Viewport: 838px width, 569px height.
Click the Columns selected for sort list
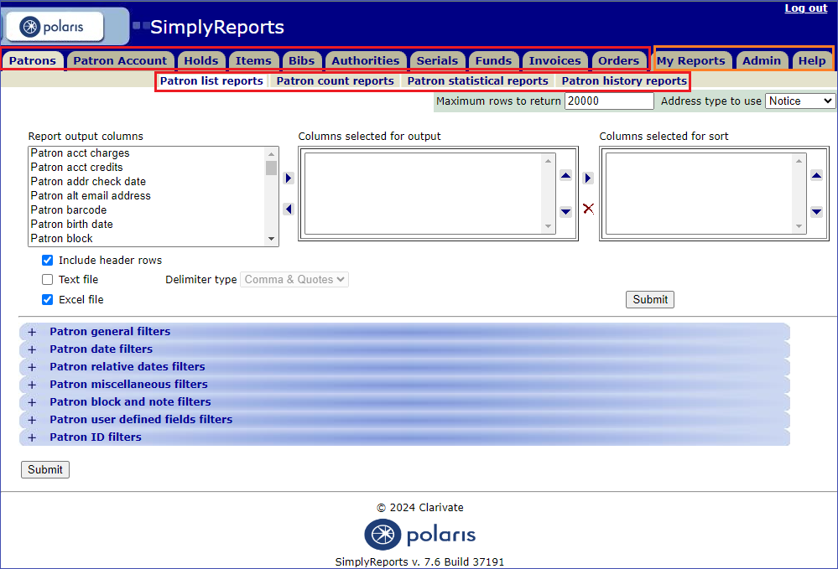coord(706,194)
